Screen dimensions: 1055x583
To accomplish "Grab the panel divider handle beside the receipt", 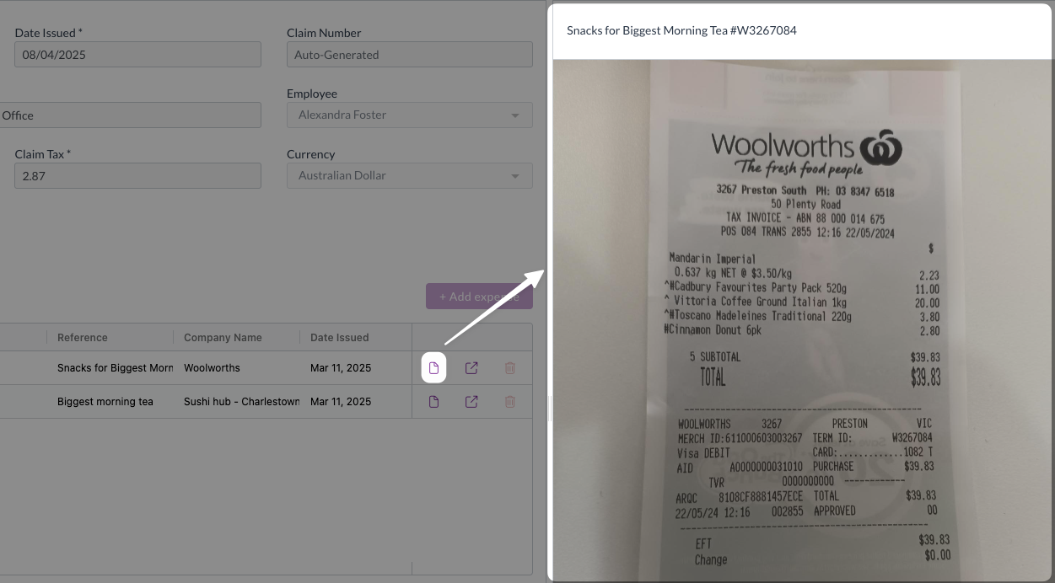I will [549, 409].
